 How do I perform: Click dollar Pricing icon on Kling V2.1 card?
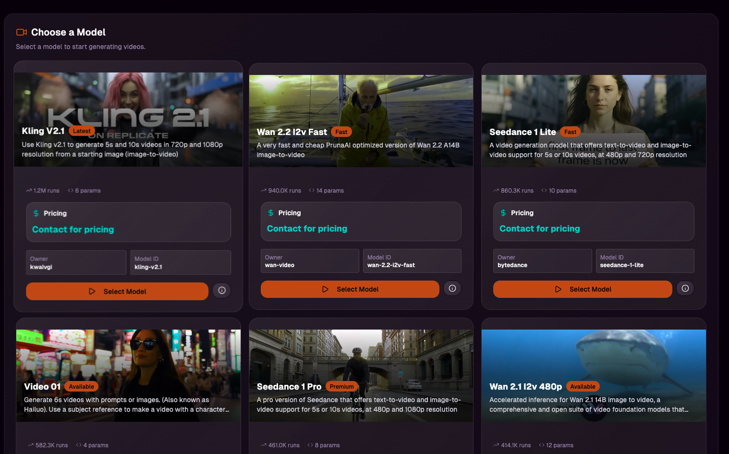[36, 213]
